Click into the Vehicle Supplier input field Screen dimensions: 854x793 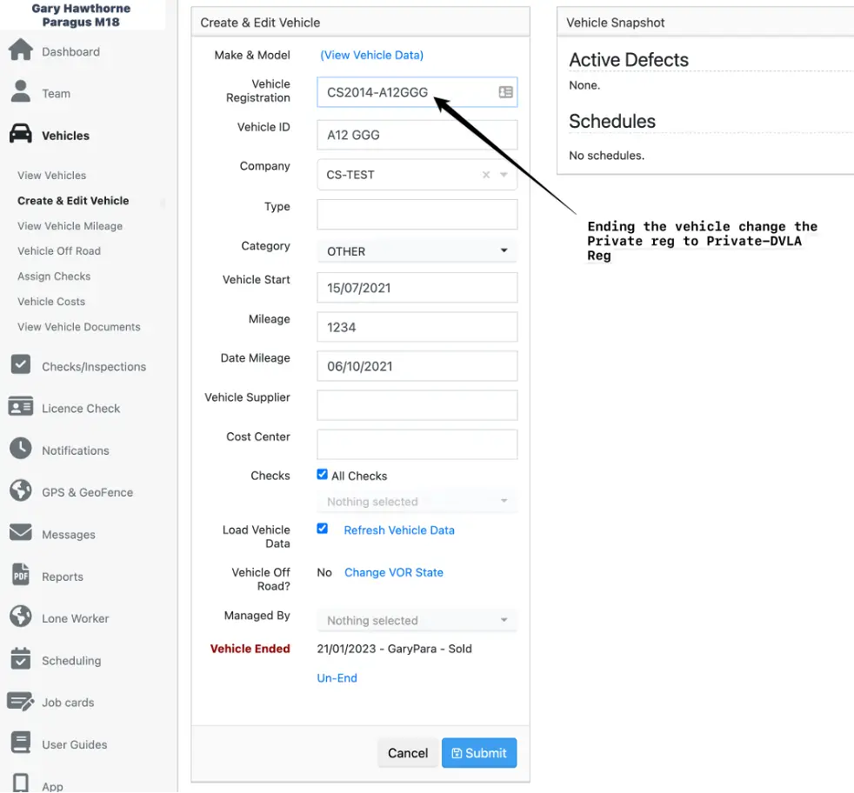(417, 405)
